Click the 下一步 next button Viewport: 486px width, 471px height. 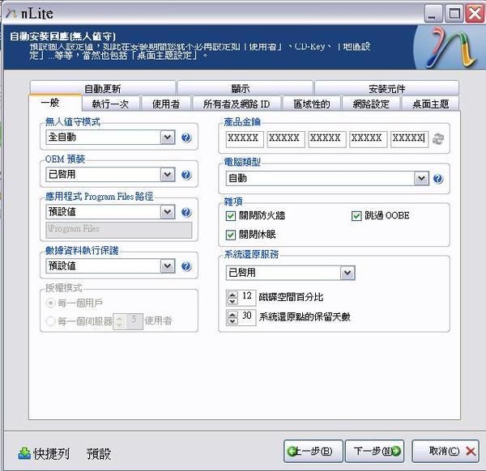pos(375,452)
